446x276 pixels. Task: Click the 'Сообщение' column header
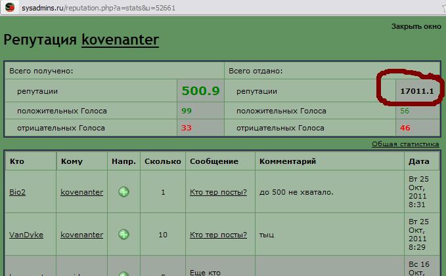tap(214, 161)
